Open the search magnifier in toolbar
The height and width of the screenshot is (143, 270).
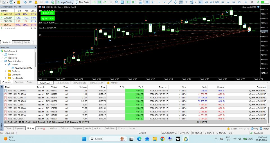246,2
